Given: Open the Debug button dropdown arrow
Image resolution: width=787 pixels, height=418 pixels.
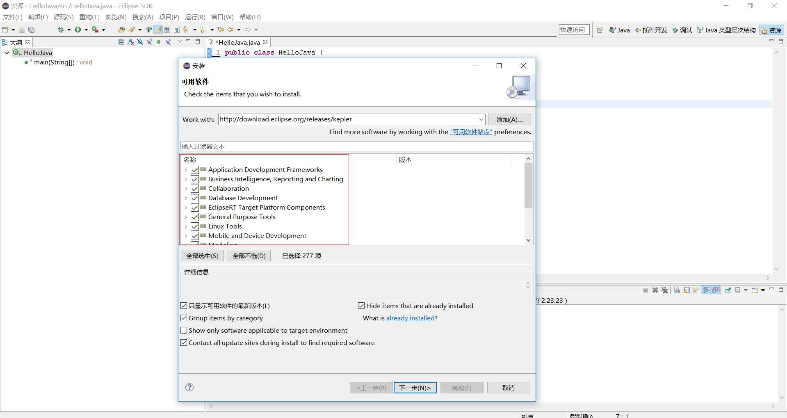Looking at the screenshot, I should point(69,30).
